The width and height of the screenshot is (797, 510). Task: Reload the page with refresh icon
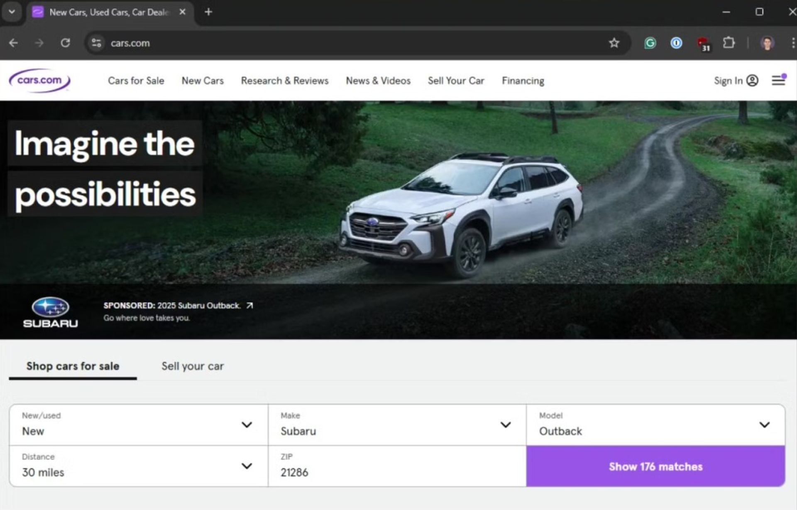pos(65,43)
